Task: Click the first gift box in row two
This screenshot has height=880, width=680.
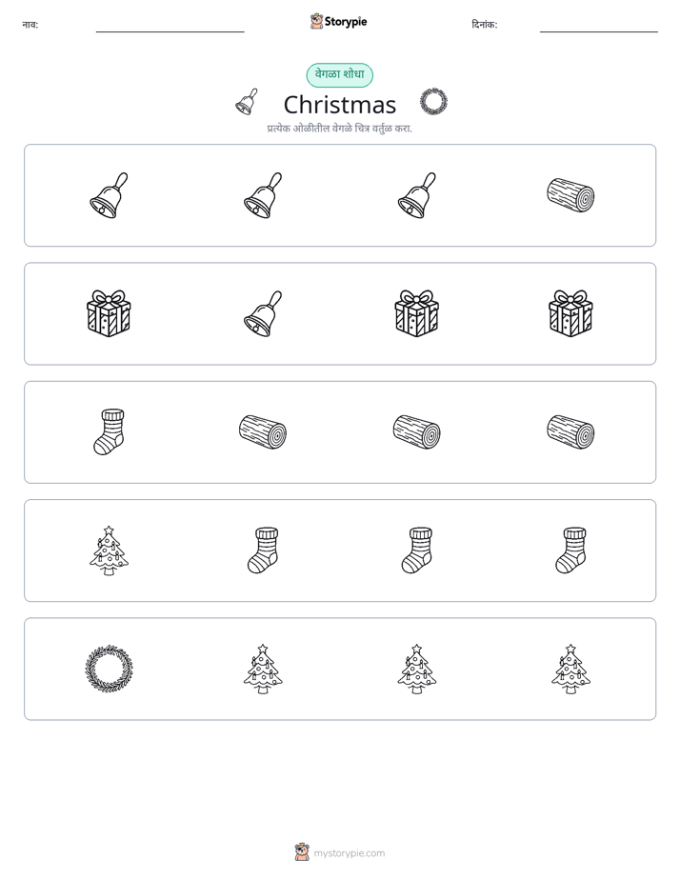Action: 109,313
